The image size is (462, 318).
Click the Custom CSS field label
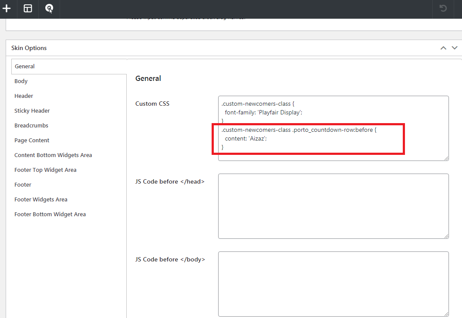(x=152, y=104)
